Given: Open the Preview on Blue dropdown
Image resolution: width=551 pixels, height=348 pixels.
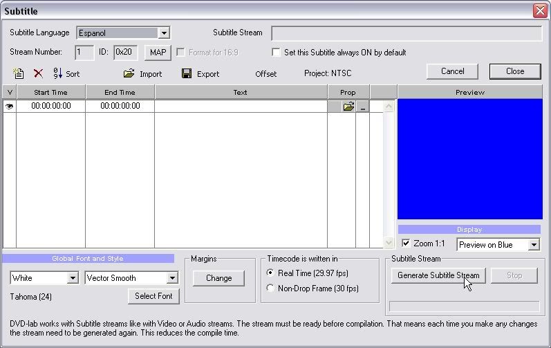Looking at the screenshot, I should coord(534,245).
